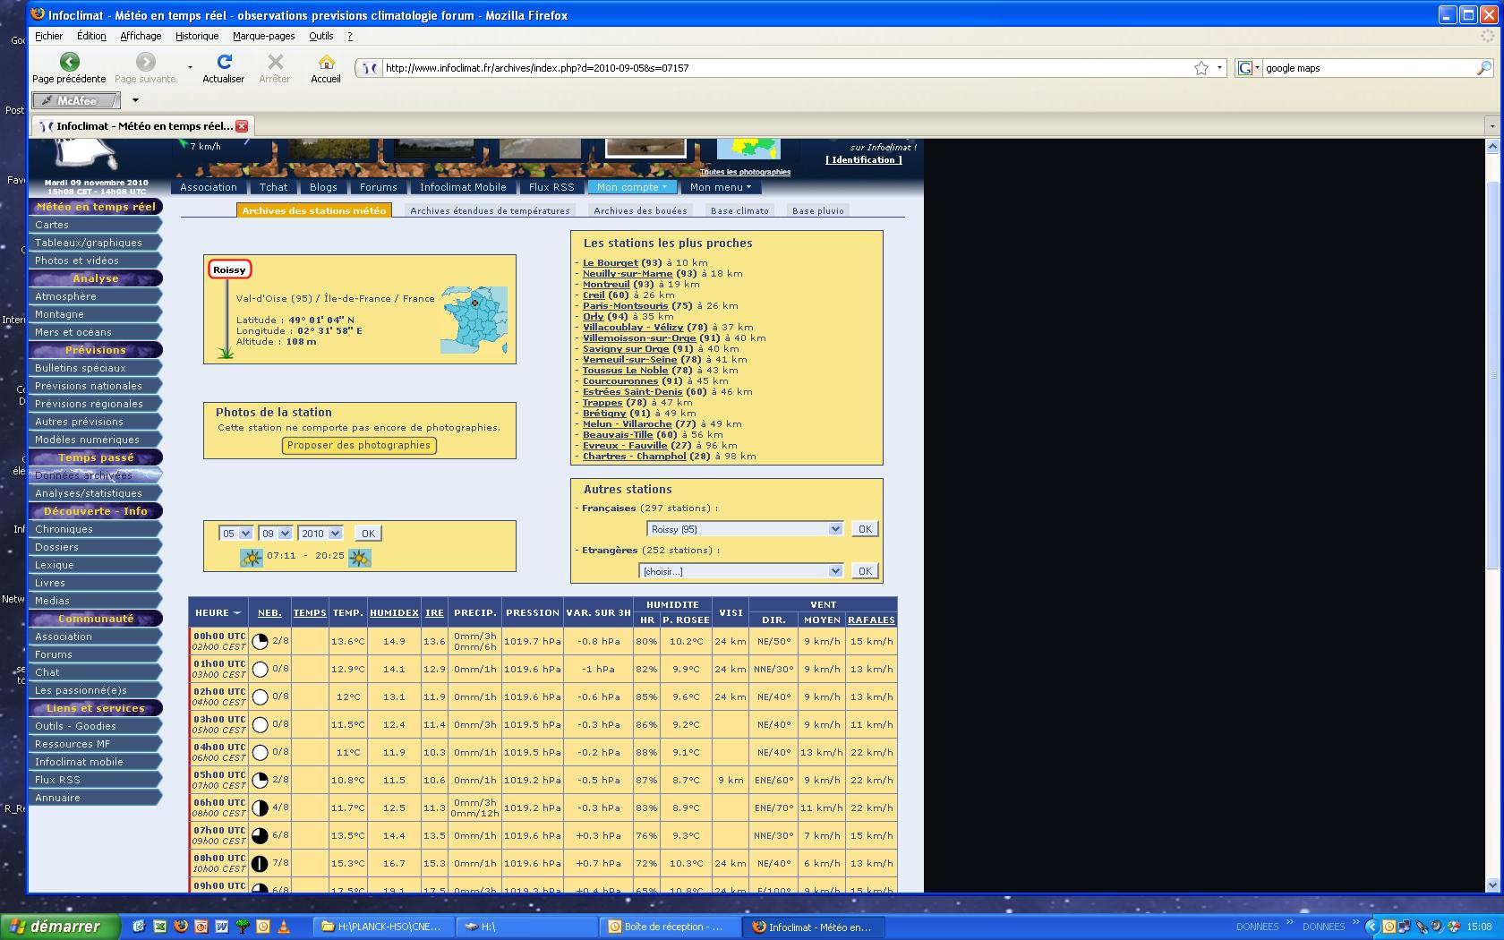Click the sunrise sun icon
Image resolution: width=1504 pixels, height=940 pixels.
point(252,558)
